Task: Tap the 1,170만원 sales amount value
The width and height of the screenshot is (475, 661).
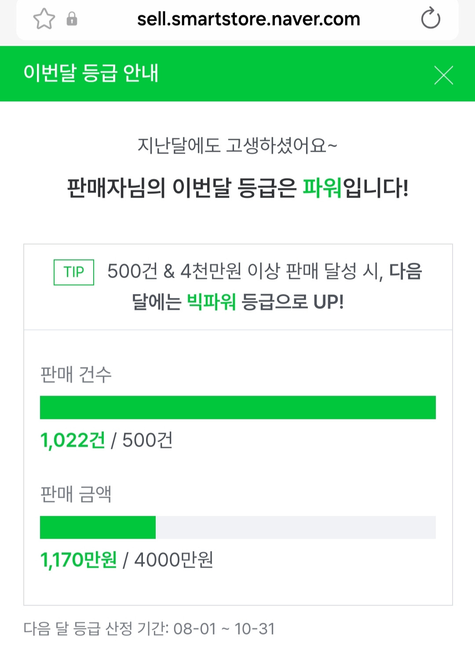Action: [x=79, y=560]
